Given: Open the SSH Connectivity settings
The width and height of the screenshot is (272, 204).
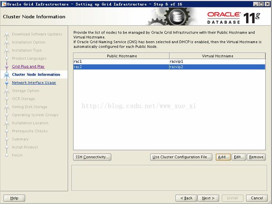Looking at the screenshot, I should coord(92,157).
